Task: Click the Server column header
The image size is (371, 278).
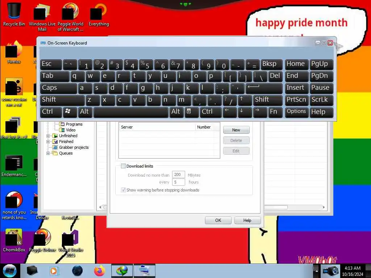Action: pos(157,127)
